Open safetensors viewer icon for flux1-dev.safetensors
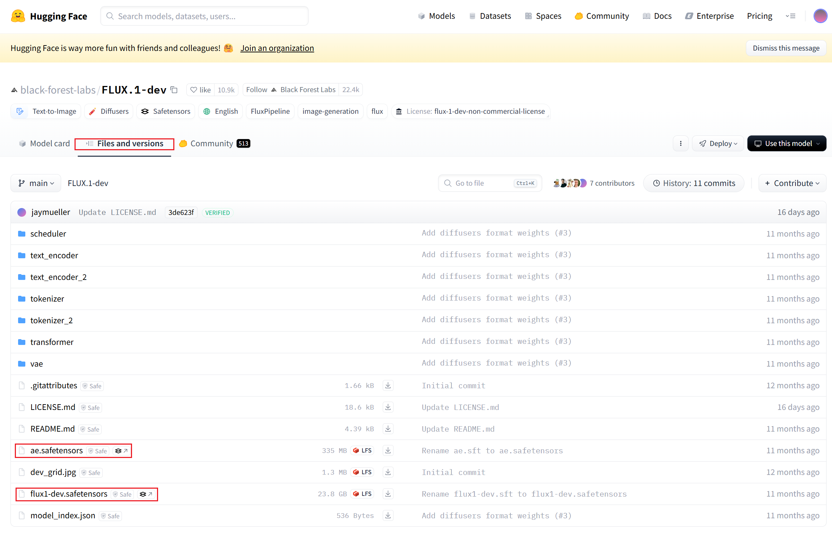This screenshot has height=536, width=832. pyautogui.click(x=146, y=494)
